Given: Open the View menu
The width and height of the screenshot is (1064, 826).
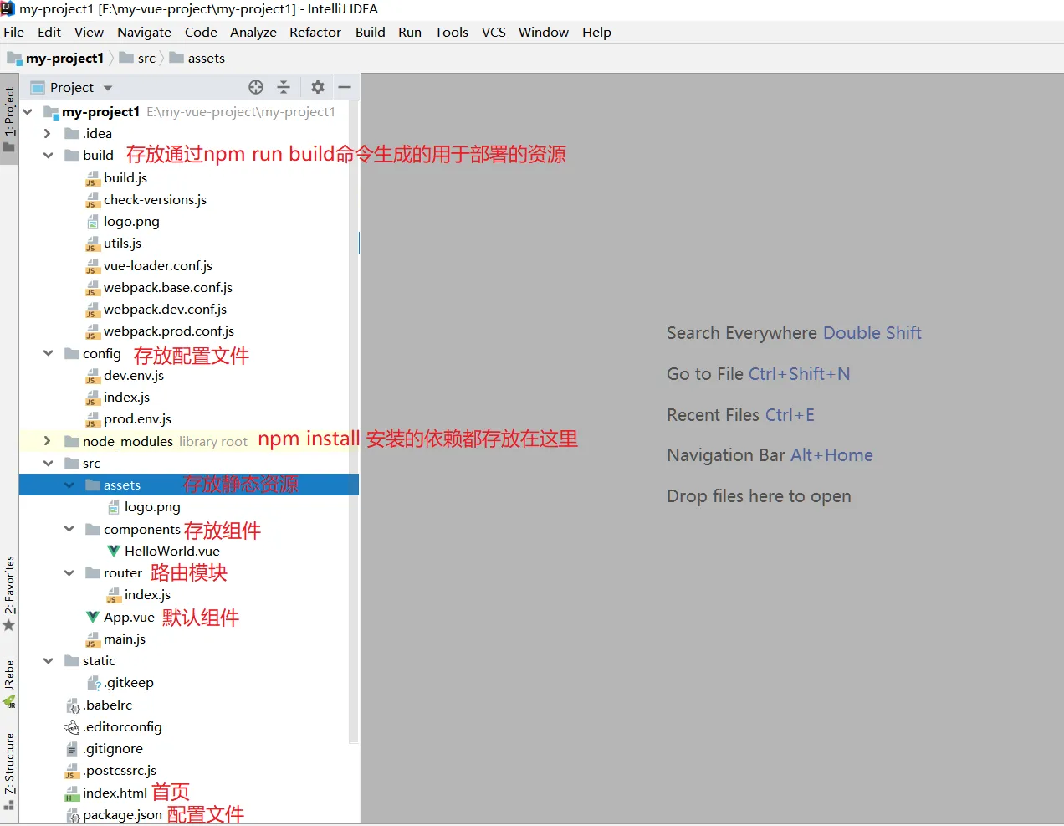Looking at the screenshot, I should pos(89,32).
